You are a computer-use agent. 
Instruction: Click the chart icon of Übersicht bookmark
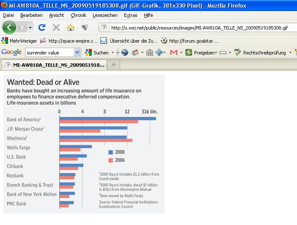104,41
